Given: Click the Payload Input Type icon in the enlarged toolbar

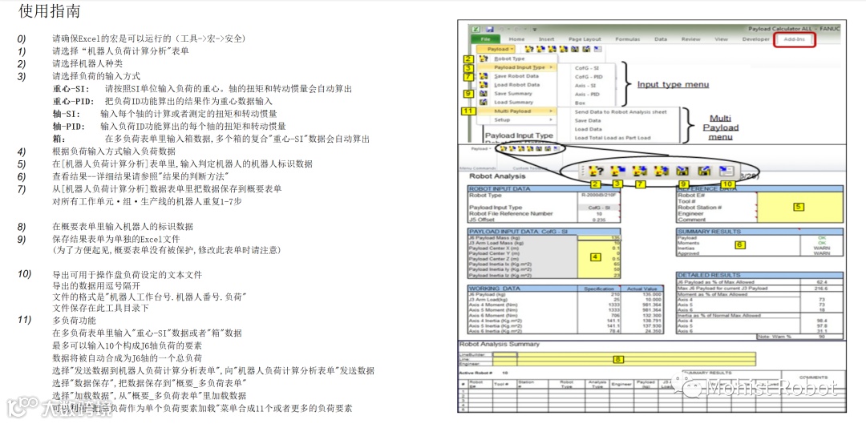Looking at the screenshot, I should coord(617,172).
